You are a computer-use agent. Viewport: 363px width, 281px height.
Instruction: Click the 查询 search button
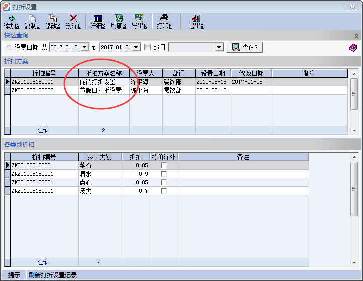245,47
